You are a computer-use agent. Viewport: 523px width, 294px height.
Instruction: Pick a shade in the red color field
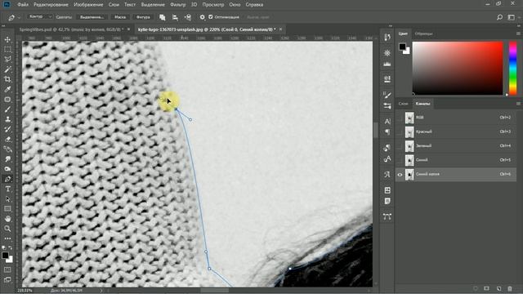click(x=458, y=69)
